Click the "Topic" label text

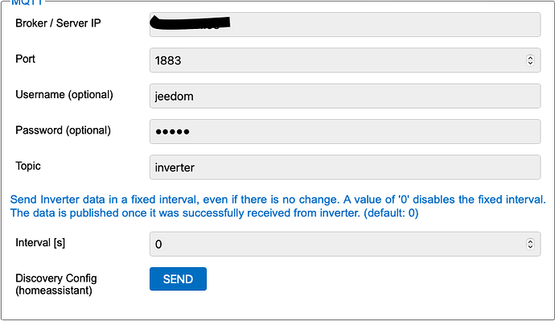click(x=28, y=166)
